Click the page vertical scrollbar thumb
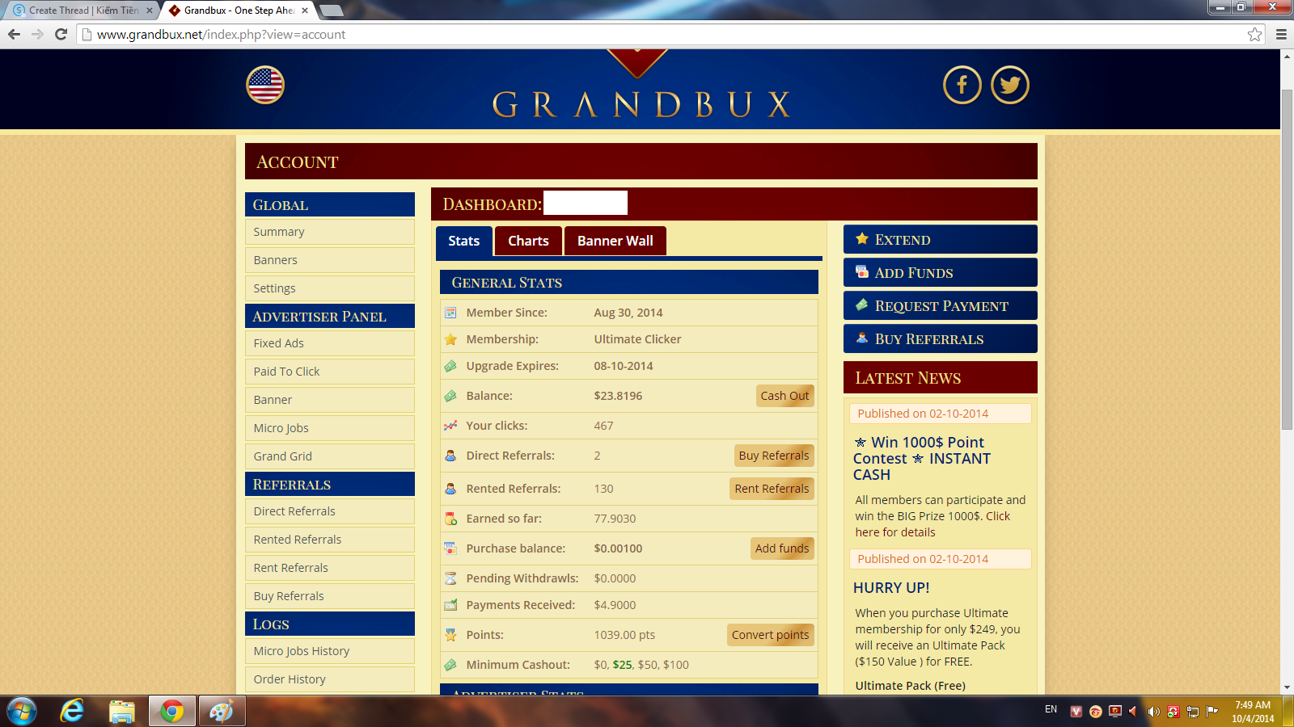This screenshot has width=1294, height=727. coord(1287,258)
